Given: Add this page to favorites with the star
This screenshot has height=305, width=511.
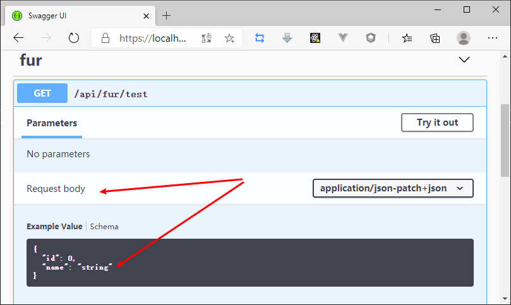Looking at the screenshot, I should [229, 39].
